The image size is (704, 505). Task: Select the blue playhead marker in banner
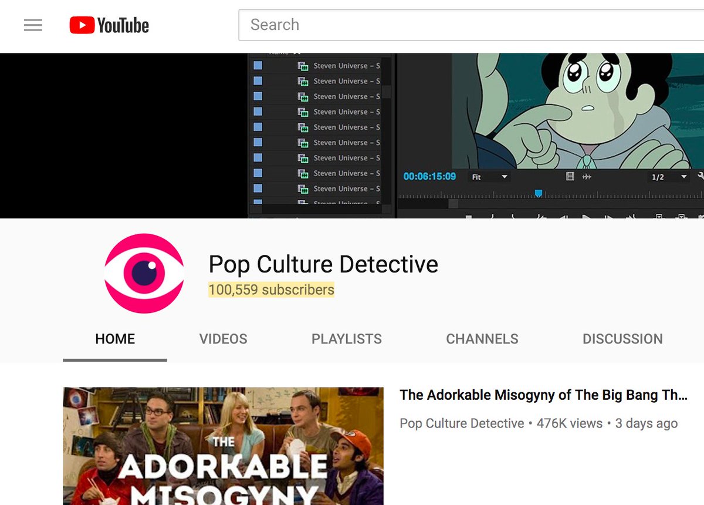click(538, 193)
